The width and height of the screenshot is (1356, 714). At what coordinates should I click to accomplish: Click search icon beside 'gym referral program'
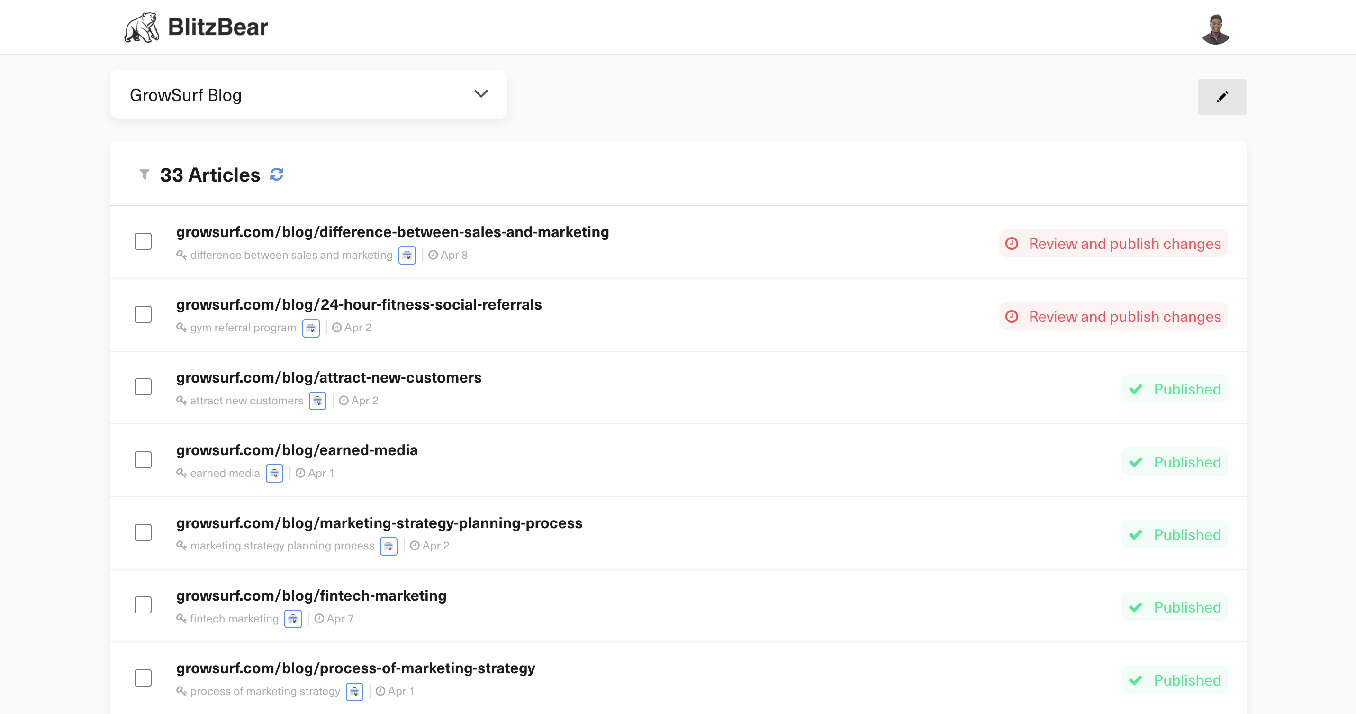click(181, 328)
